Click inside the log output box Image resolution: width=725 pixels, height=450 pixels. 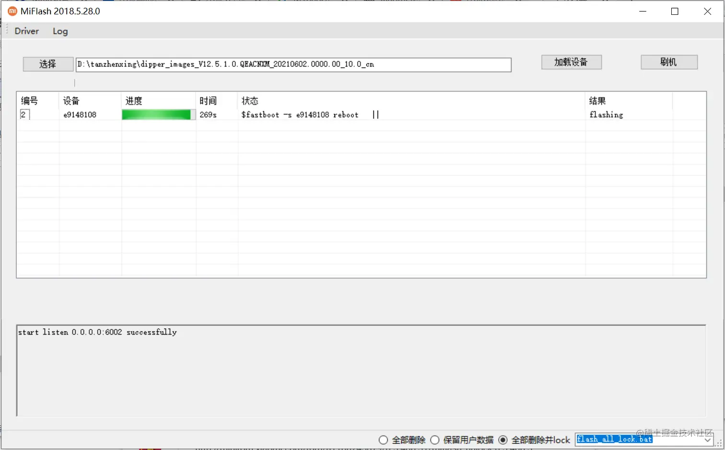(x=361, y=370)
